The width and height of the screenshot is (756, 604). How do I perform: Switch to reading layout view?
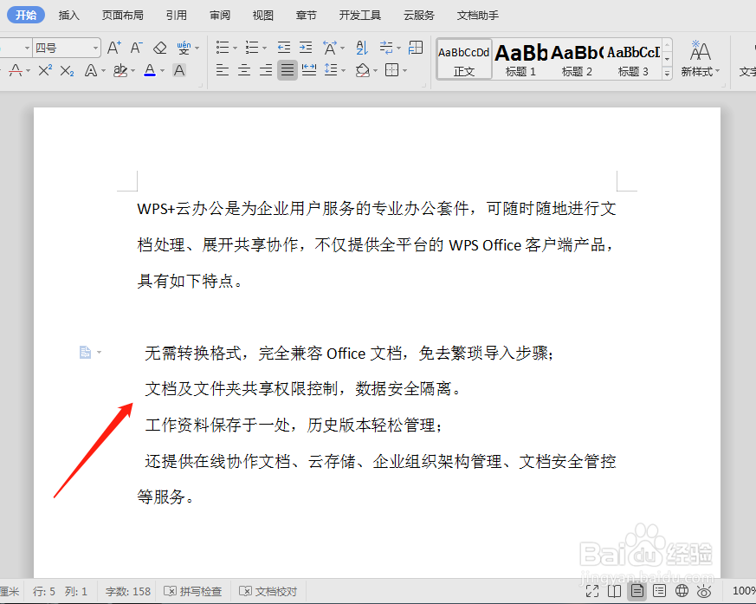(614, 591)
